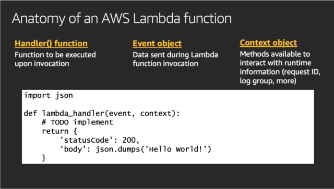Click the 'information (request ID,' text line
The width and height of the screenshot is (334, 189).
(280, 72)
